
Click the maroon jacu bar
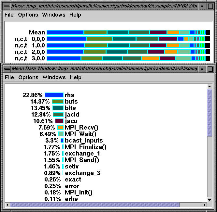[x=59, y=121]
